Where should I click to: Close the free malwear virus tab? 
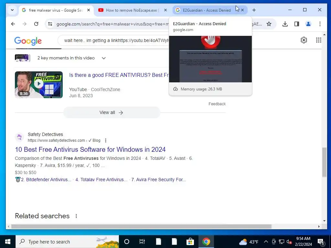89,10
